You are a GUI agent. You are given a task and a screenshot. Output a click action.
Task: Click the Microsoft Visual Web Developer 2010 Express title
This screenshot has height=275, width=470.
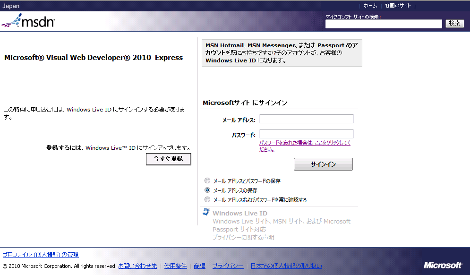pos(94,58)
